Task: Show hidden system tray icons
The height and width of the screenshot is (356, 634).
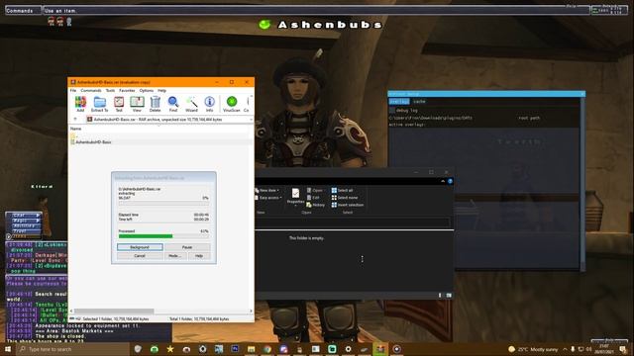Action: tap(565, 349)
